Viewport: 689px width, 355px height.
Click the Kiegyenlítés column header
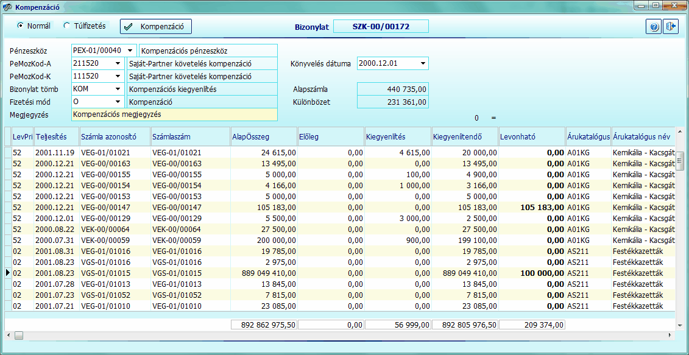point(398,136)
